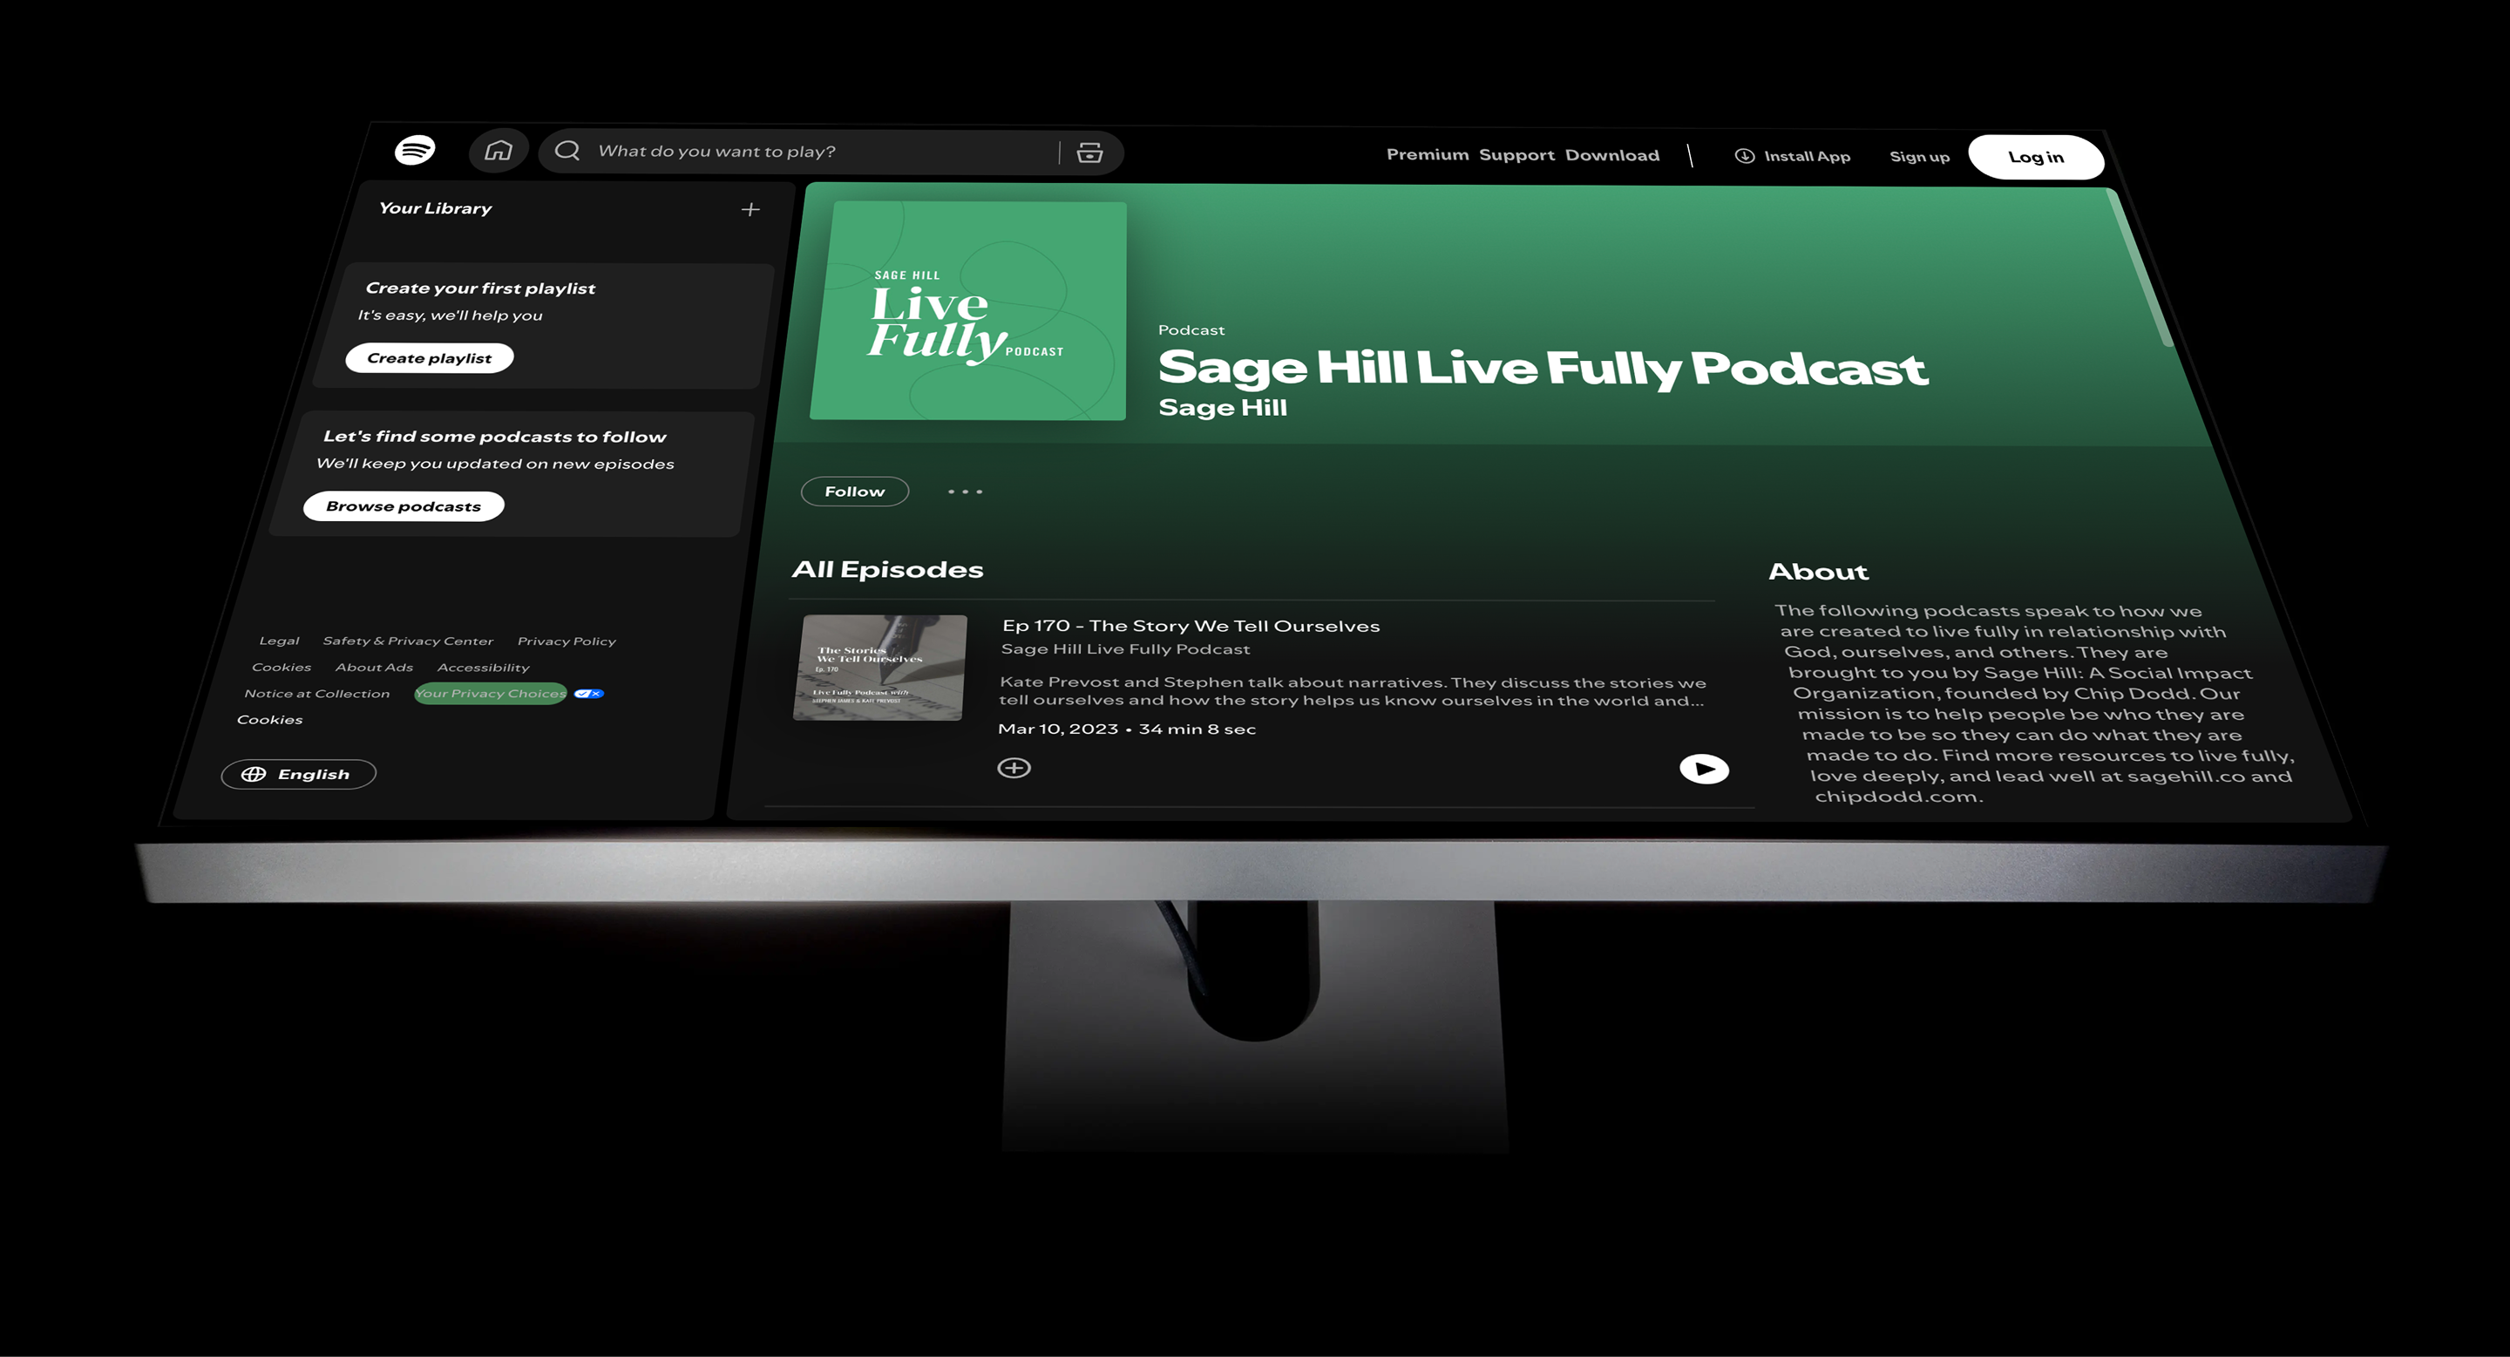Viewport: 2510px width, 1357px height.
Task: Follow the Sage Hill podcast
Action: click(854, 492)
